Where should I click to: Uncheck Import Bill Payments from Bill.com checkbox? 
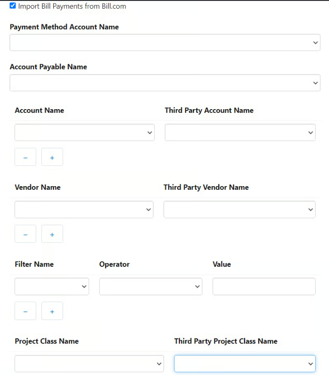point(13,6)
